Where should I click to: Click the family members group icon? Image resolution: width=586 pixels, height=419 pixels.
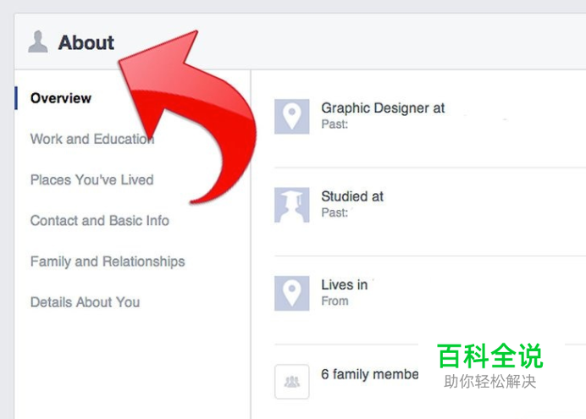(291, 382)
